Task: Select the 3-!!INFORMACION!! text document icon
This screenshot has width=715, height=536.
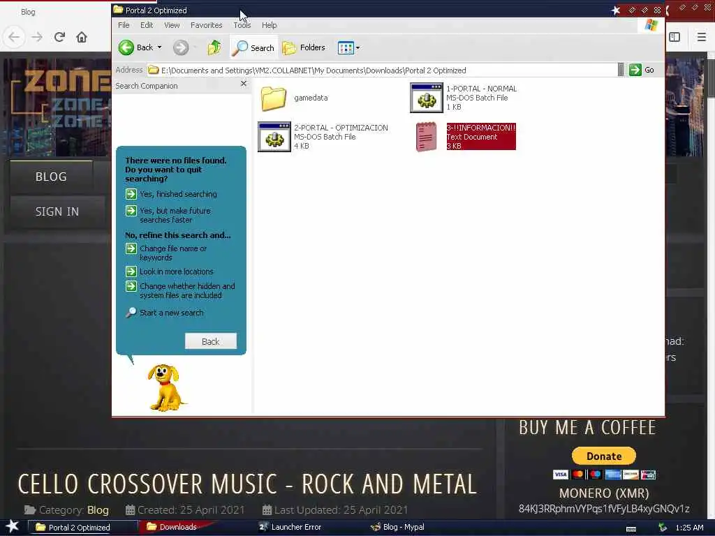Action: 426,137
